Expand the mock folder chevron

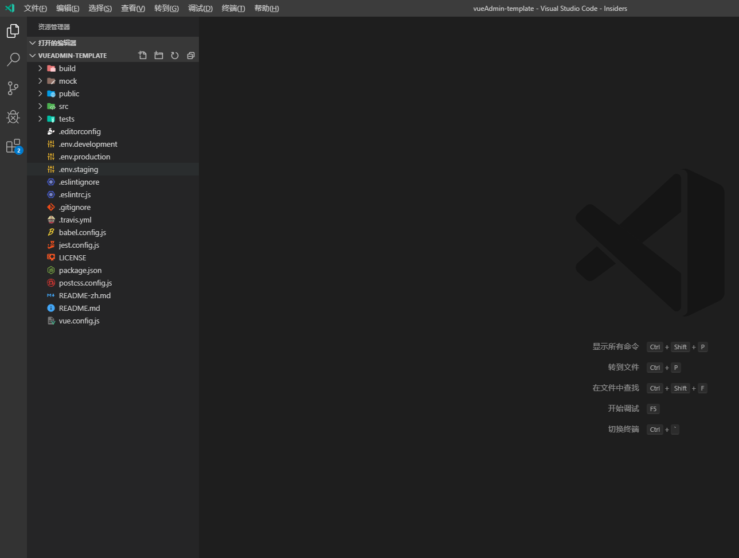(40, 81)
